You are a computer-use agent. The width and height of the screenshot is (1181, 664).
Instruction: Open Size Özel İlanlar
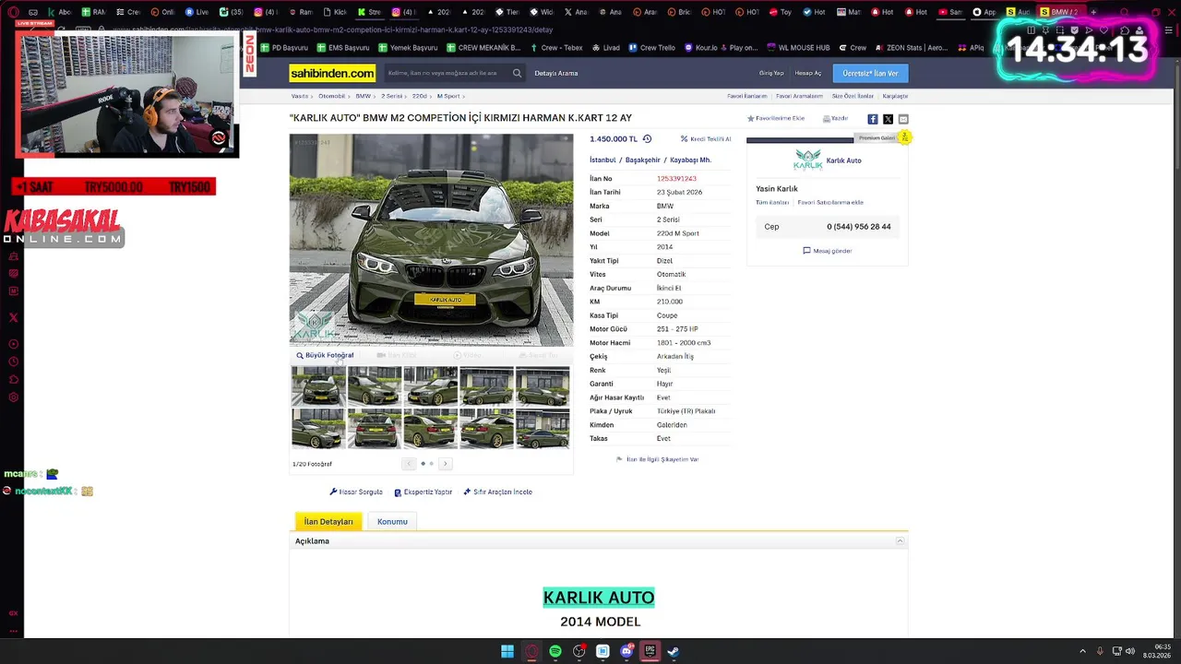tap(853, 96)
